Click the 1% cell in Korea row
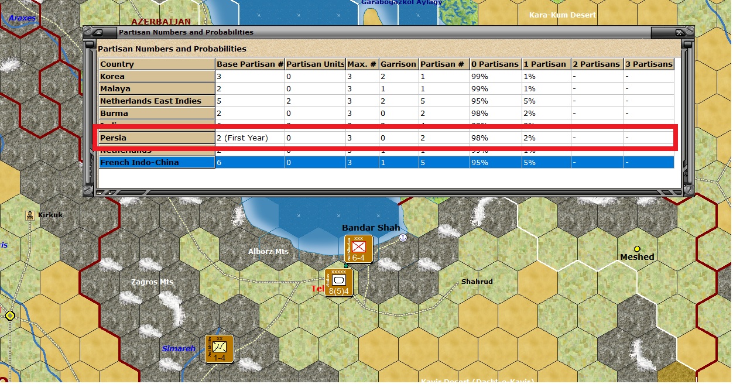The image size is (733, 384). click(546, 77)
